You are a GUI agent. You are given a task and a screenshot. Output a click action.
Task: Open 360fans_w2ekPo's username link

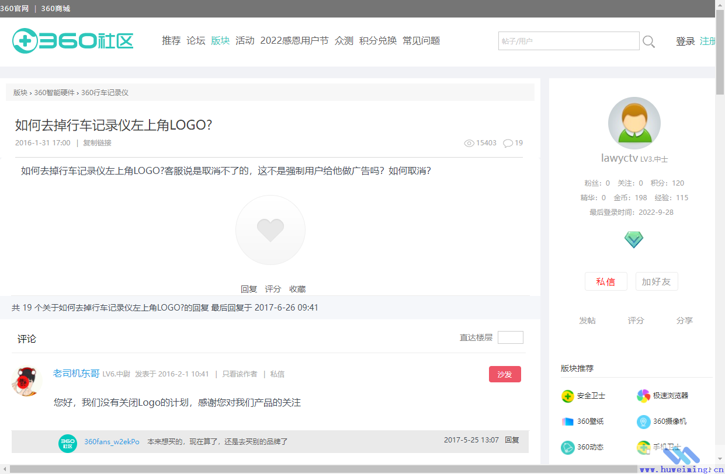[112, 442]
